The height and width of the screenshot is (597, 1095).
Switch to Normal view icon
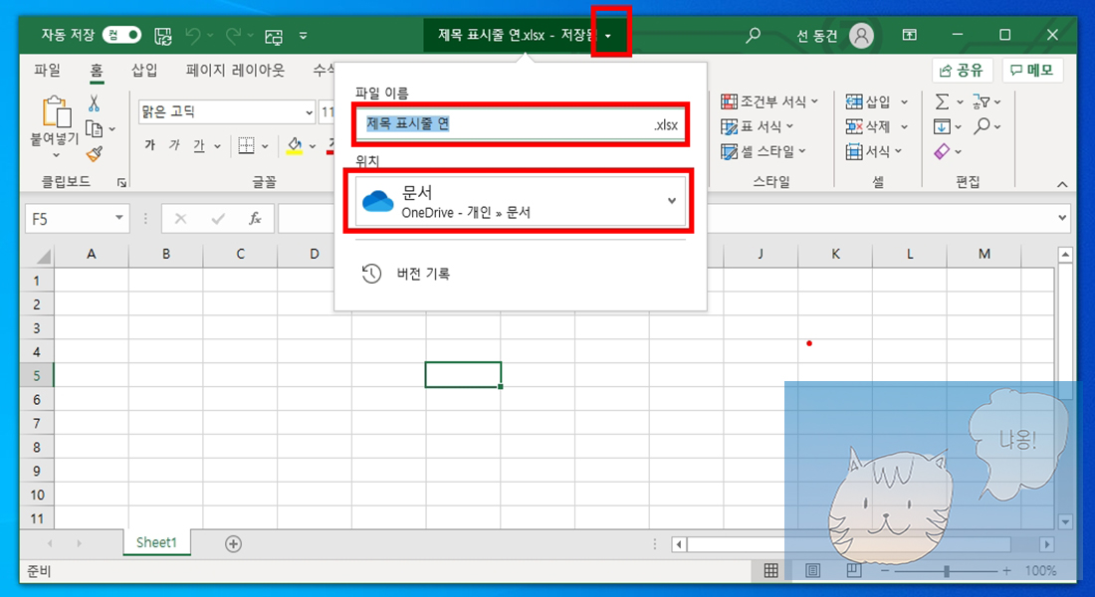(770, 570)
